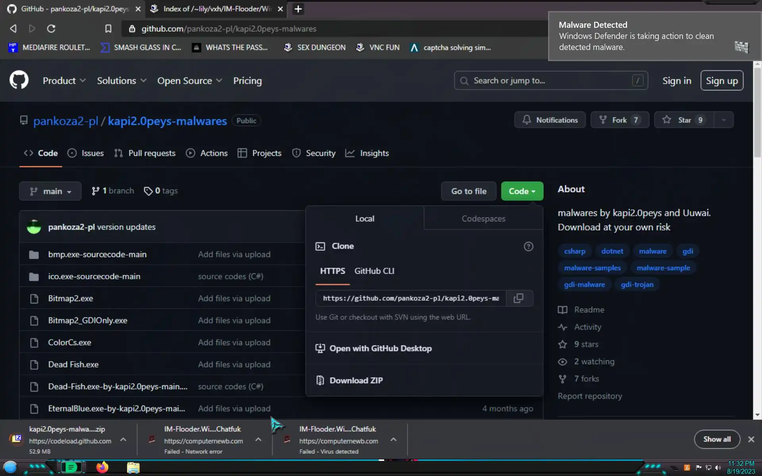Close the downloads bar
The height and width of the screenshot is (476, 762).
751,439
